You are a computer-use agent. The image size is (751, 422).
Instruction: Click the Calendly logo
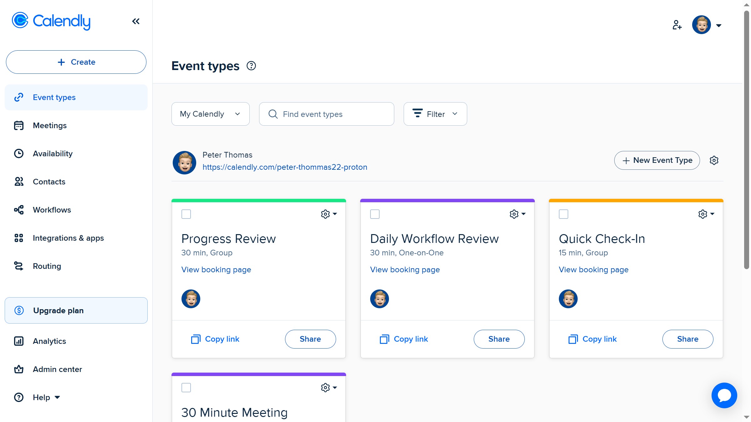[x=51, y=21]
